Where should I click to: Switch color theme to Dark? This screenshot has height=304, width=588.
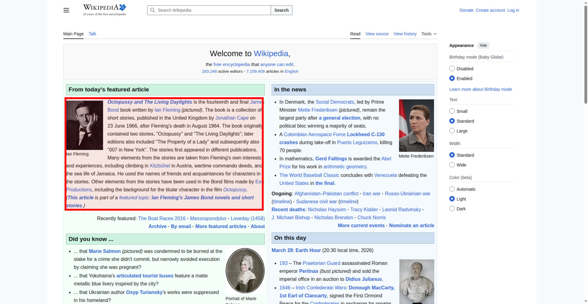pos(452,209)
